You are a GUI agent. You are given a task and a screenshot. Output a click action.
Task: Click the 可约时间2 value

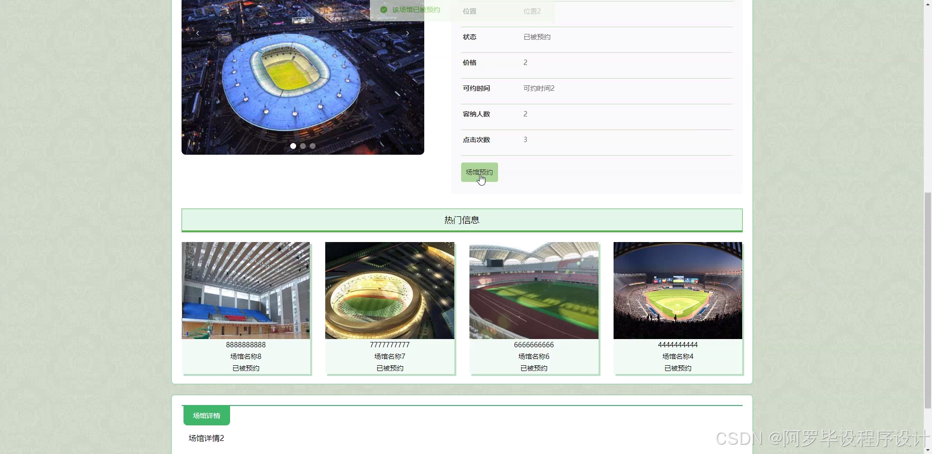(539, 88)
